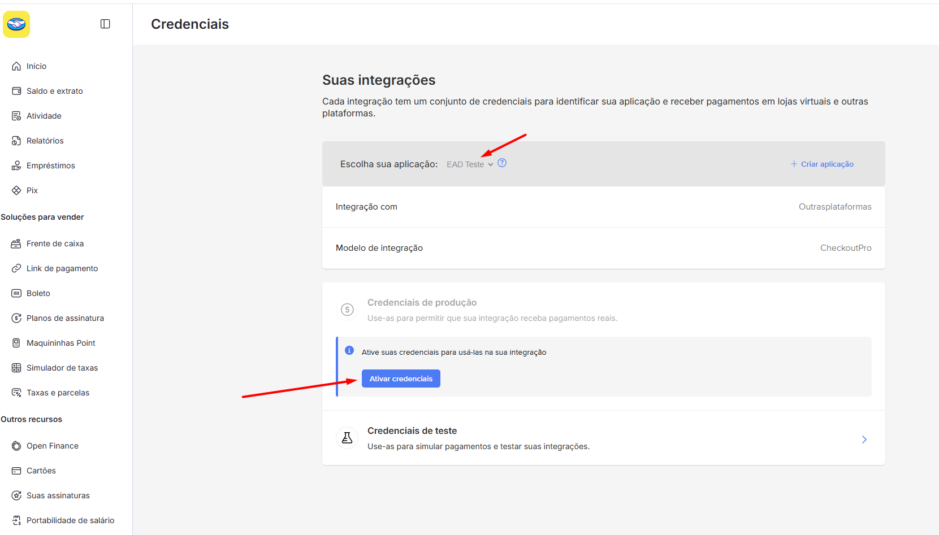Click the Saldo e extrato wallet icon
This screenshot has width=939, height=535.
[x=16, y=91]
